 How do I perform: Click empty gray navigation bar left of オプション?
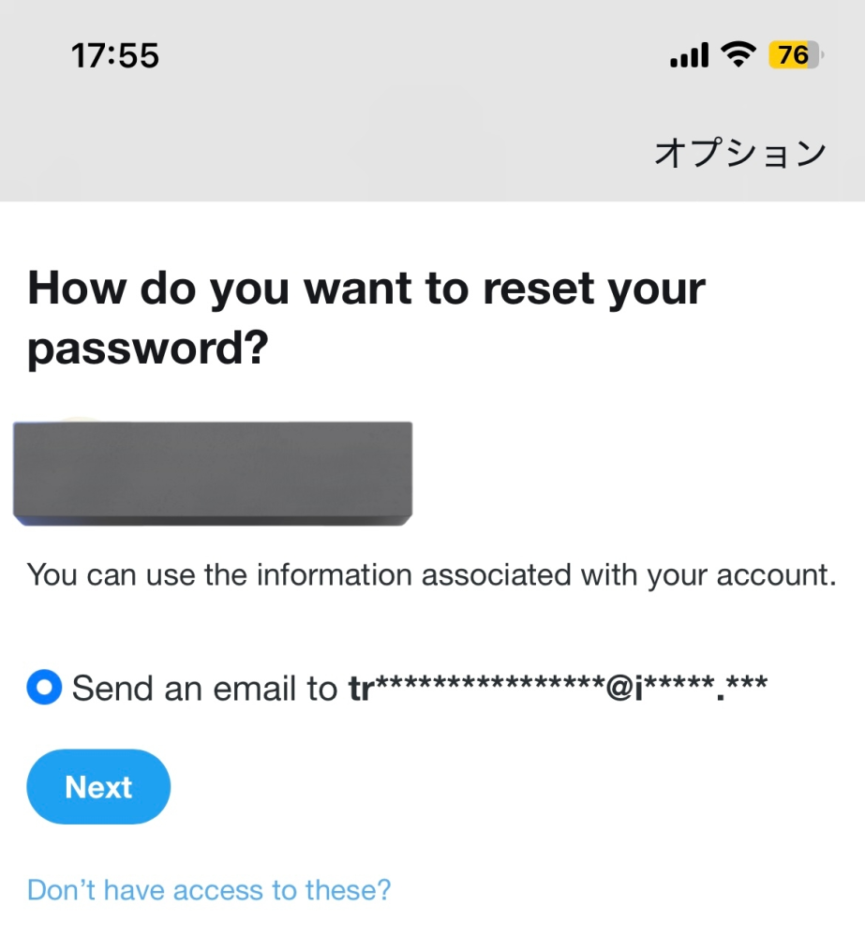point(322,153)
